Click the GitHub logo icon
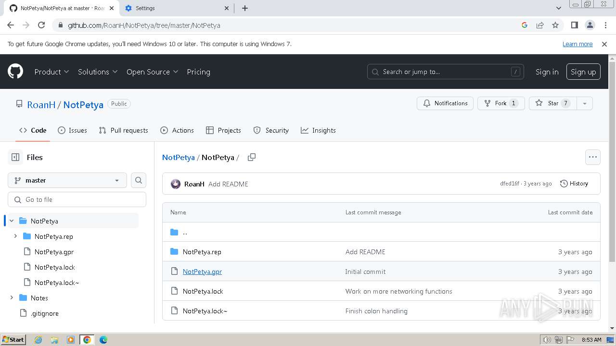Viewport: 616px width, 346px height. point(15,72)
